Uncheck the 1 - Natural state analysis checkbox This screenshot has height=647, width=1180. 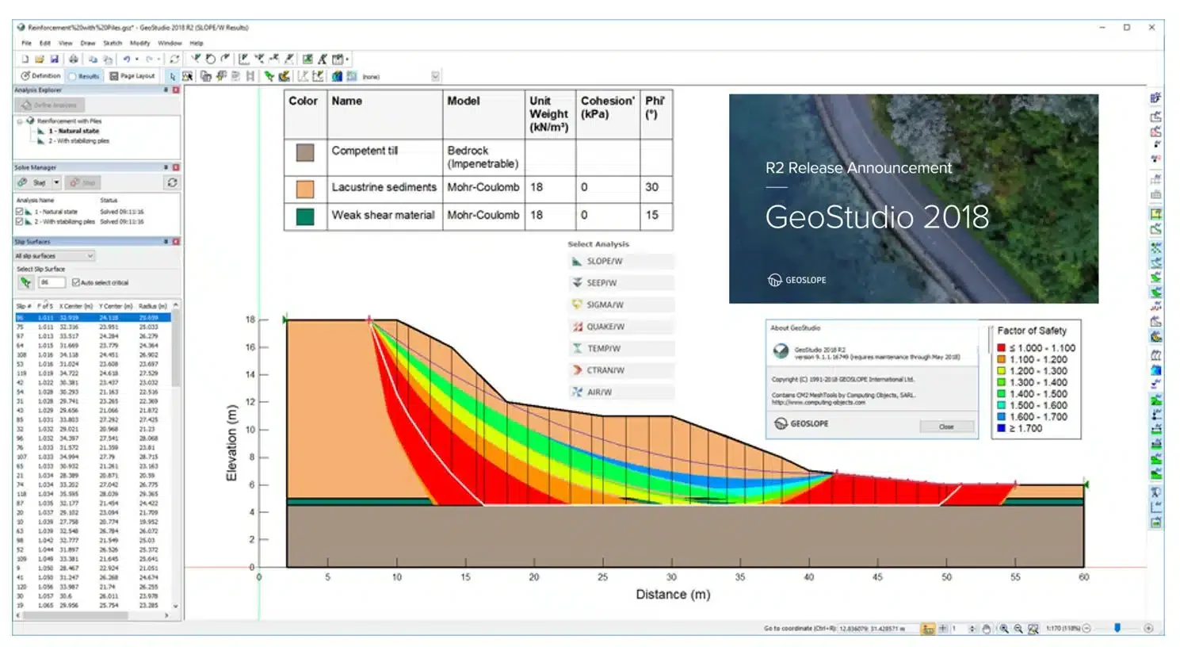click(20, 212)
